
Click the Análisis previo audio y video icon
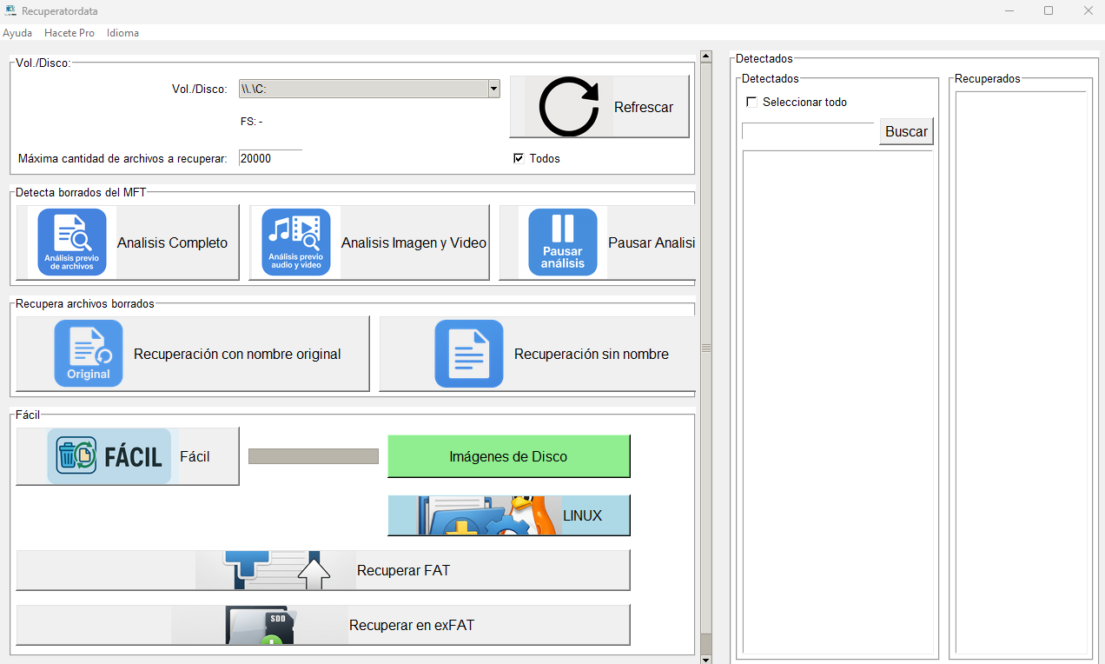(296, 242)
